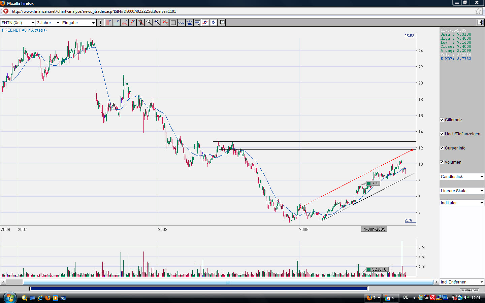This screenshot has height=303, width=485.
Task: Click the zoom in magnifier icon
Action: (x=149, y=23)
